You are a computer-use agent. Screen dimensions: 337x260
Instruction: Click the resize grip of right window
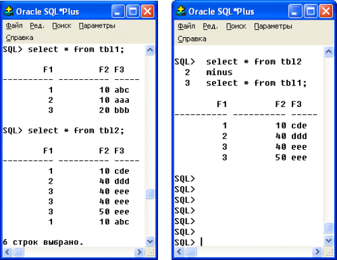330,253
